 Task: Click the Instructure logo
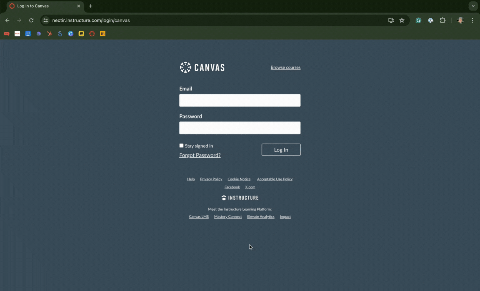(x=240, y=198)
